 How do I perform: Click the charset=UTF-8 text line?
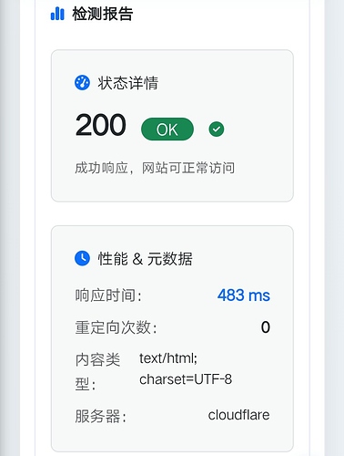click(x=186, y=379)
